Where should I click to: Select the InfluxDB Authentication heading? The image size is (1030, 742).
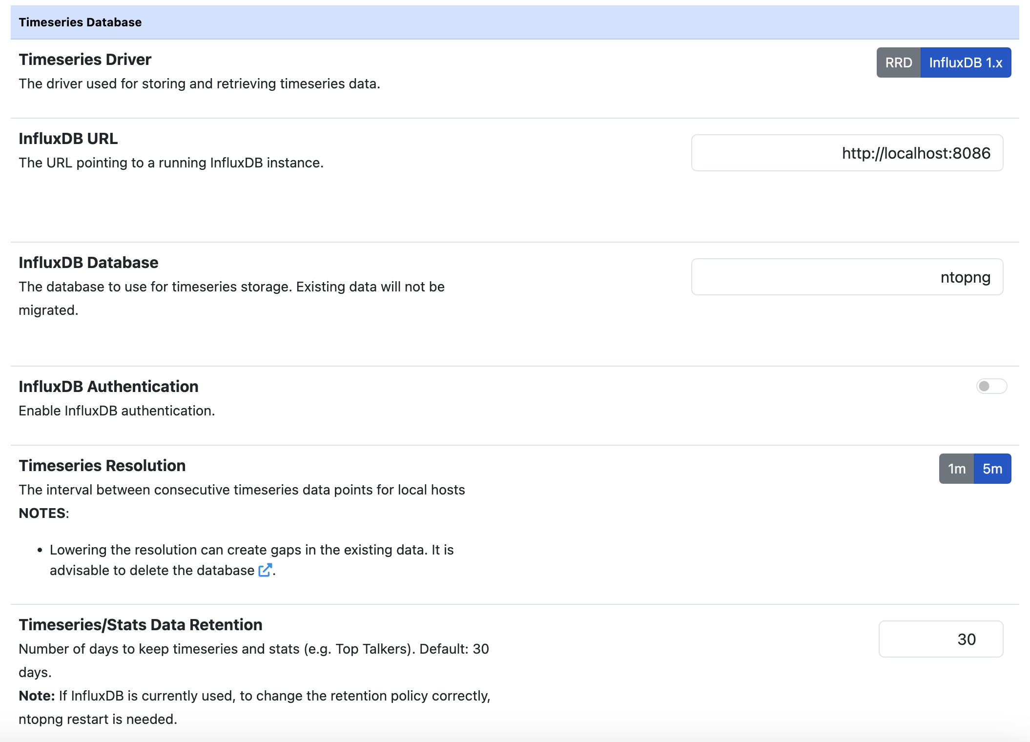click(108, 387)
